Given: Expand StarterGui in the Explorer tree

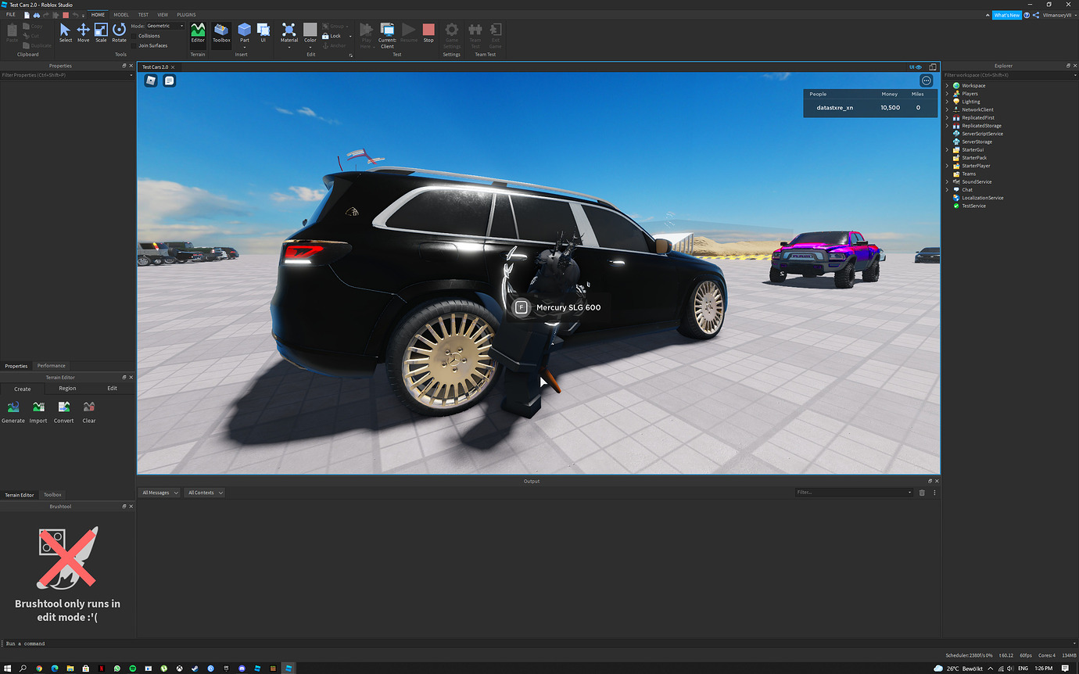Looking at the screenshot, I should pos(948,149).
